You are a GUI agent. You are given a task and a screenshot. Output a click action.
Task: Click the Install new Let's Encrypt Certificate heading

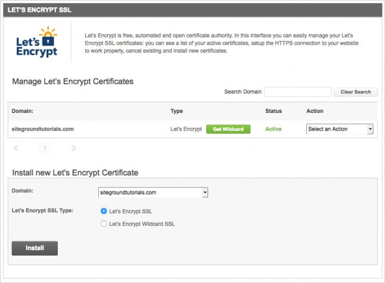(x=75, y=173)
